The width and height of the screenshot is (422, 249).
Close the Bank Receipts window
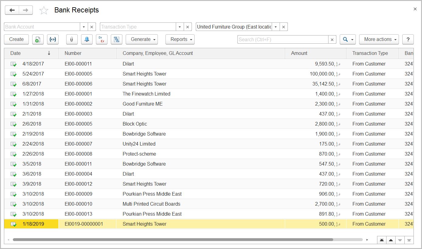[x=415, y=9]
